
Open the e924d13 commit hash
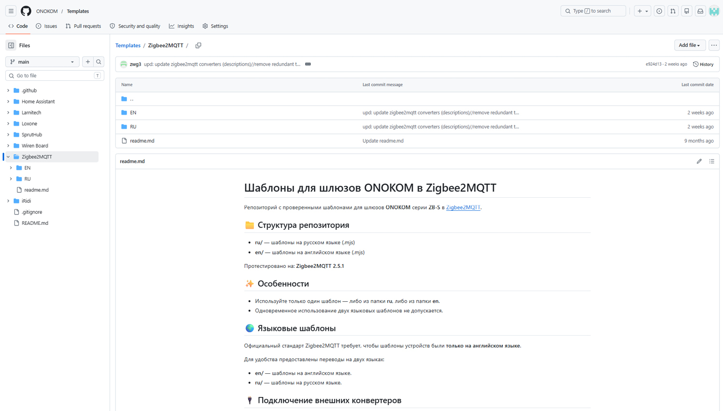coord(653,64)
